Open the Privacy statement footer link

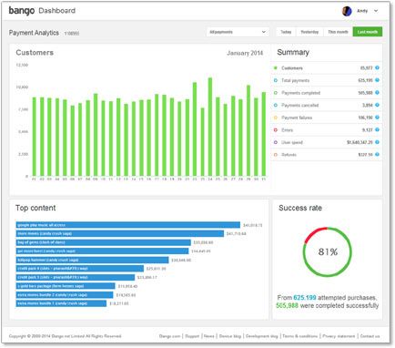pos(339,336)
